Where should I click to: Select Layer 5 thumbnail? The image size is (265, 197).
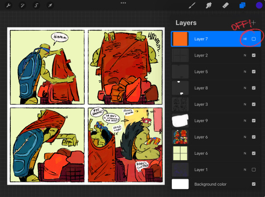[x=180, y=72]
